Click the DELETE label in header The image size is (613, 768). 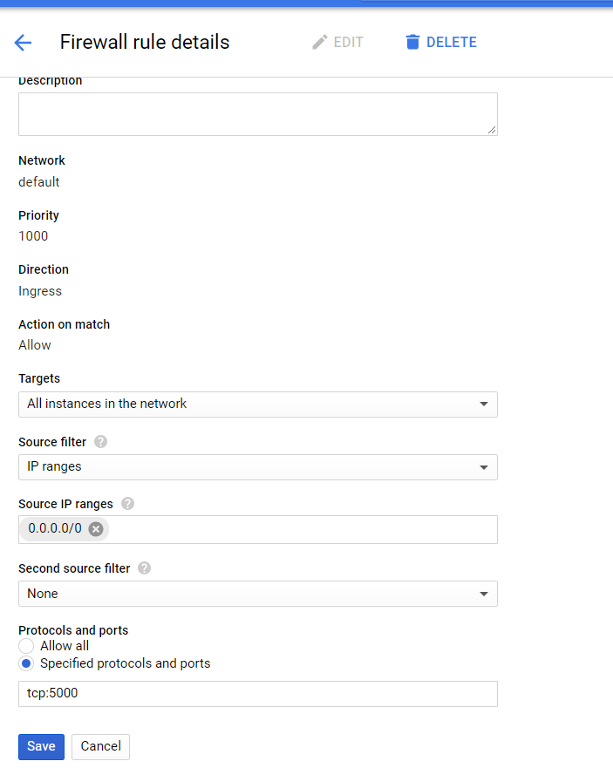[451, 43]
